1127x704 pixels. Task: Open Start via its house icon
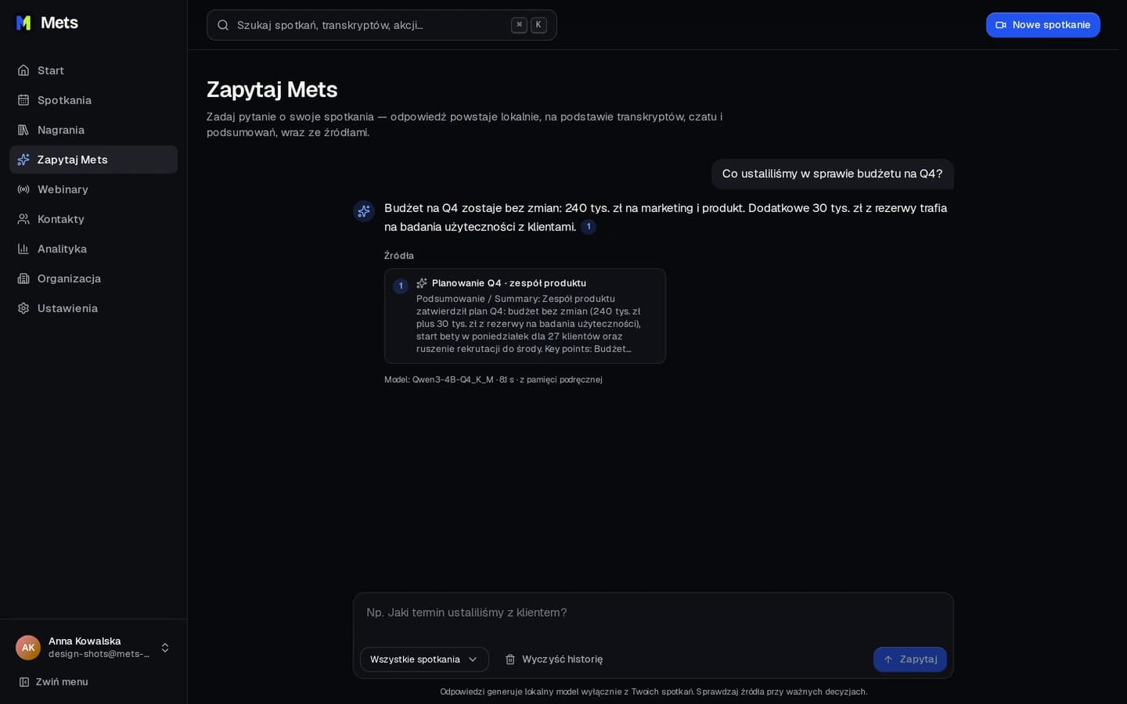click(x=23, y=70)
